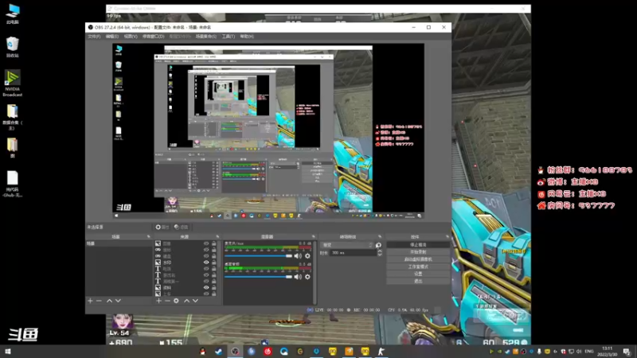Switch to OBS via its taskbar icon
Viewport: 637px width, 358px height.
click(235, 352)
